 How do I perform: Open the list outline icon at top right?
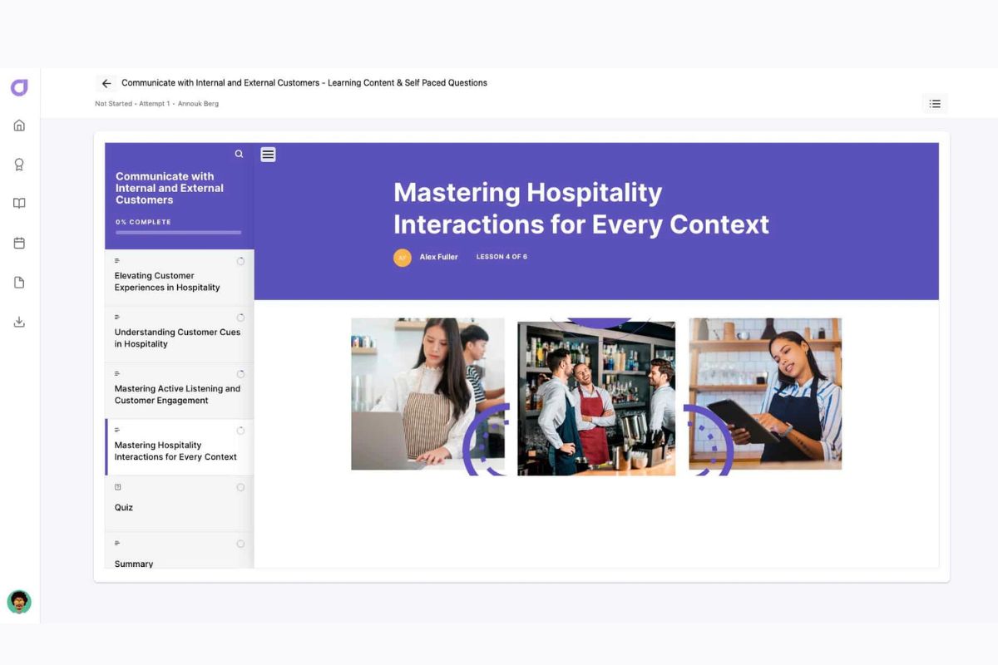[x=935, y=104]
